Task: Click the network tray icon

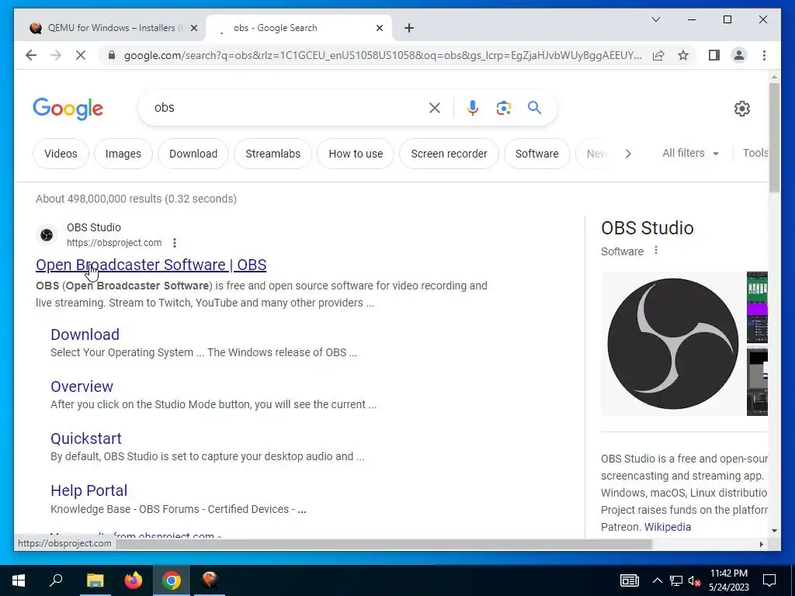Action: [676, 580]
